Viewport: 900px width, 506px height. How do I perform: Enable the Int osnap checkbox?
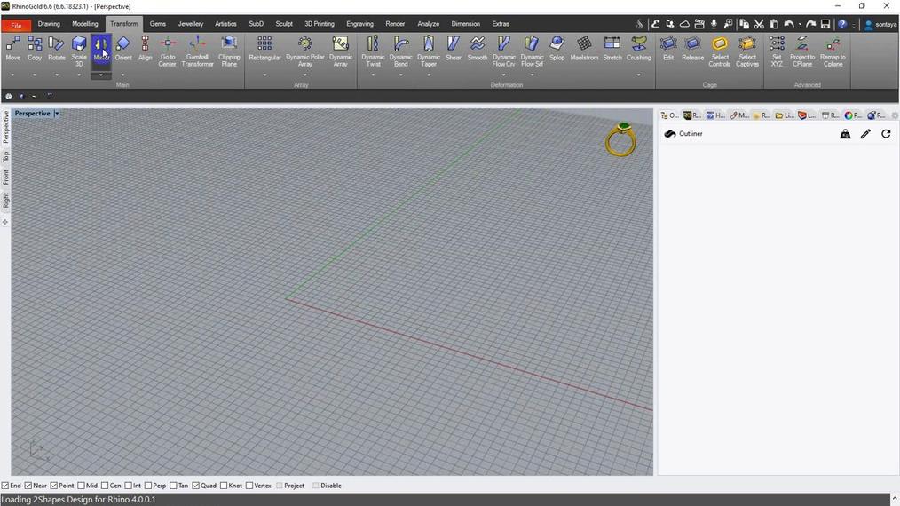(128, 486)
